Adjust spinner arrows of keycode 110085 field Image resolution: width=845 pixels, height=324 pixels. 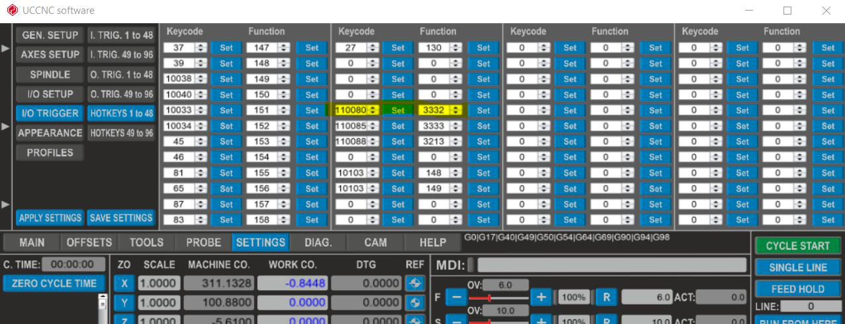373,126
